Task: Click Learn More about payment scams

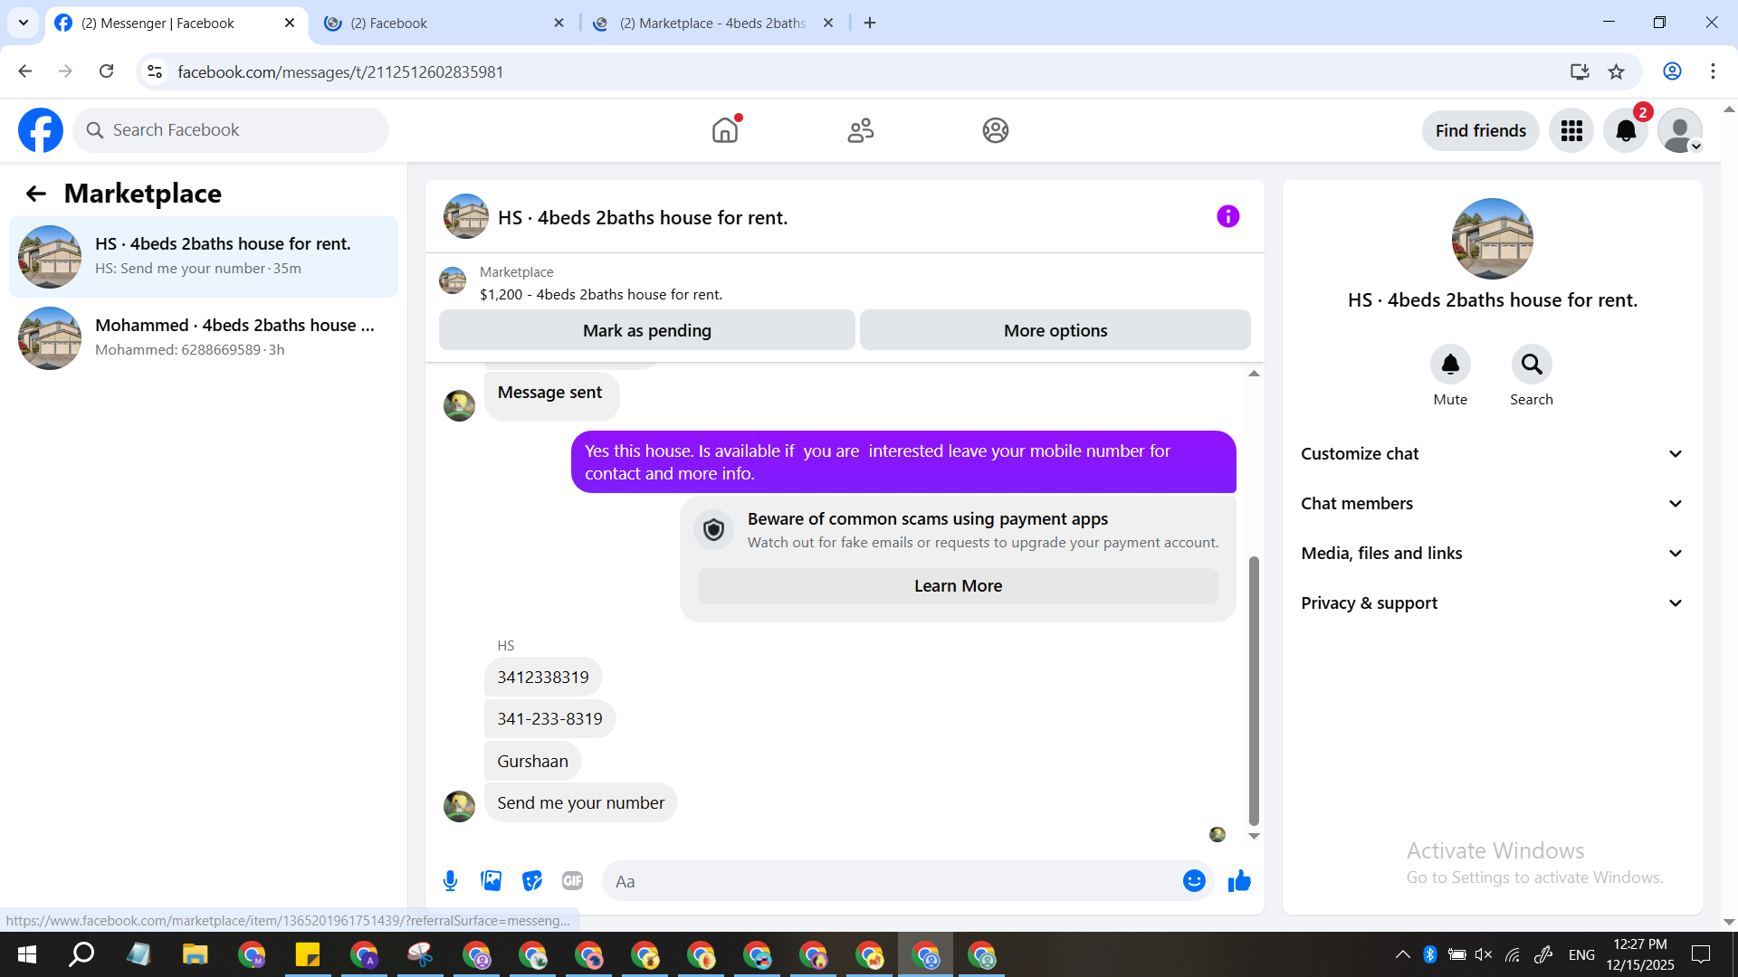Action: 958,585
